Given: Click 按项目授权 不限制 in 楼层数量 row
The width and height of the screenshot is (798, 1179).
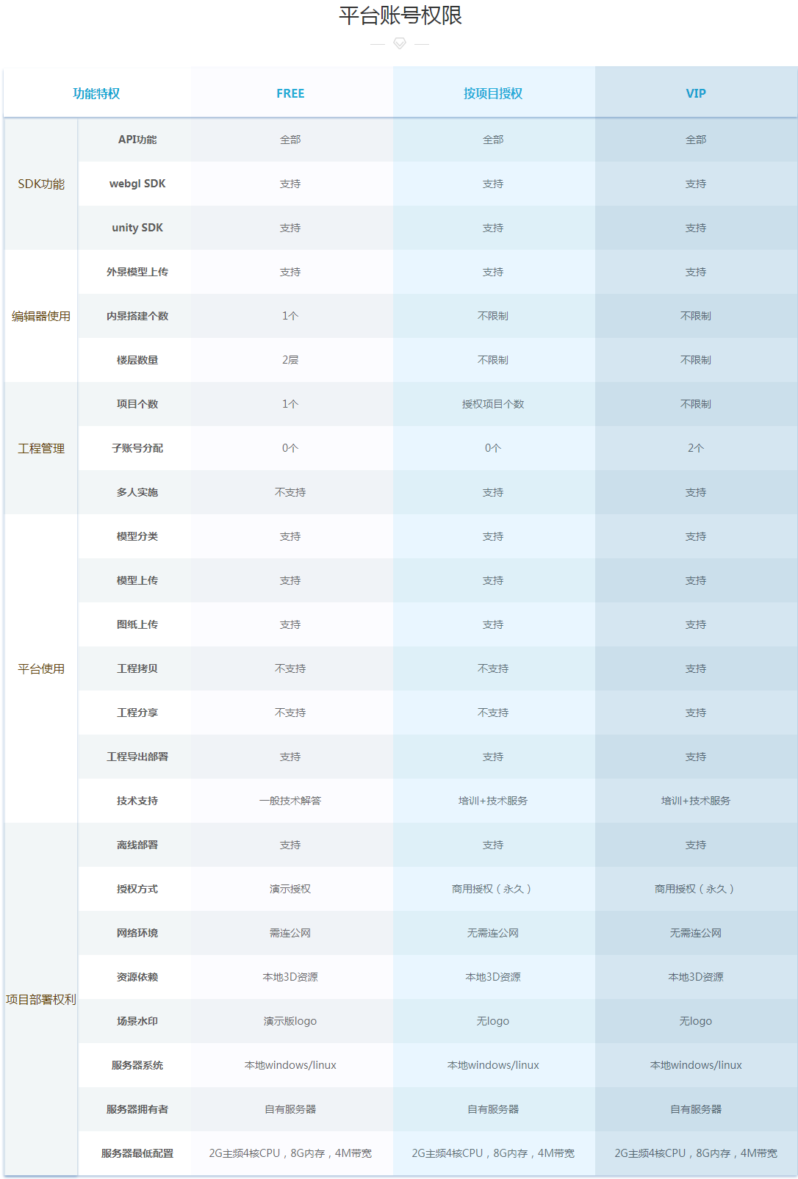Looking at the screenshot, I should click(493, 360).
